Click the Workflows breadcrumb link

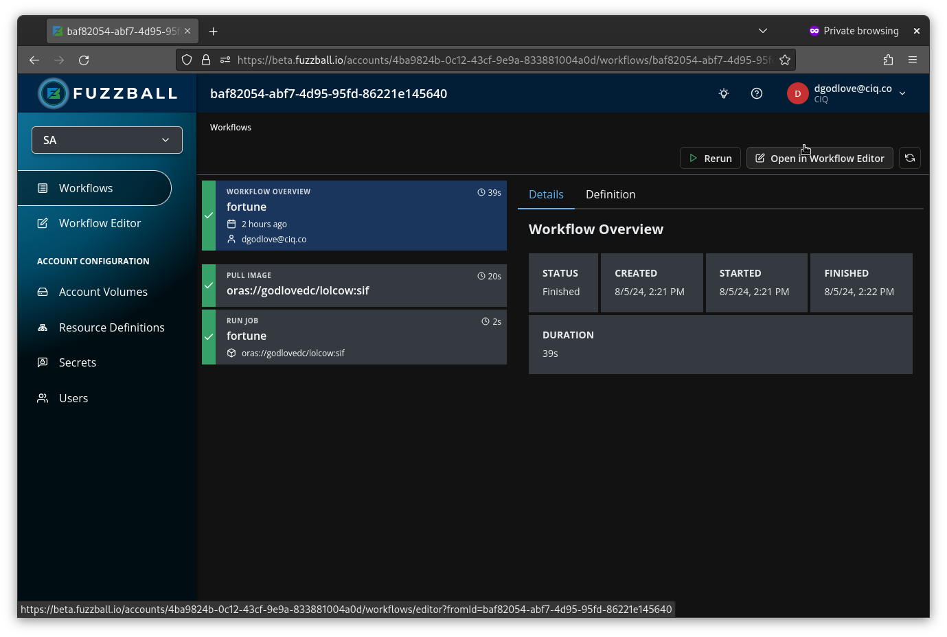click(231, 128)
